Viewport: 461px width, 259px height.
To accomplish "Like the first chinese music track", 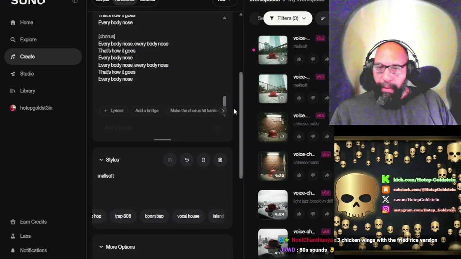I will (x=299, y=136).
